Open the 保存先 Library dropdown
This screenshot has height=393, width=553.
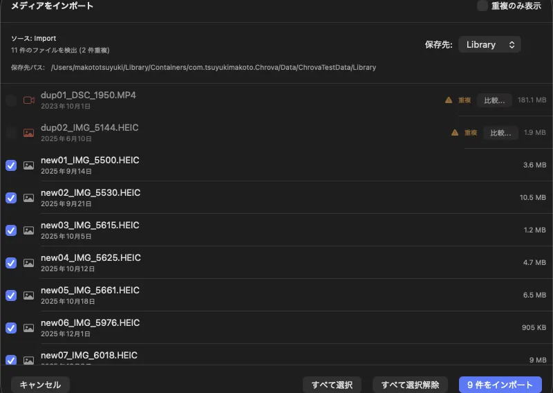[489, 44]
